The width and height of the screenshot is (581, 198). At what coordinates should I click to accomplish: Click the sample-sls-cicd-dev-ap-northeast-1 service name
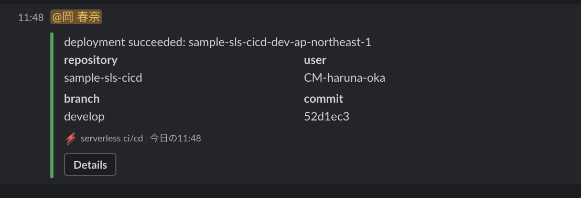280,42
